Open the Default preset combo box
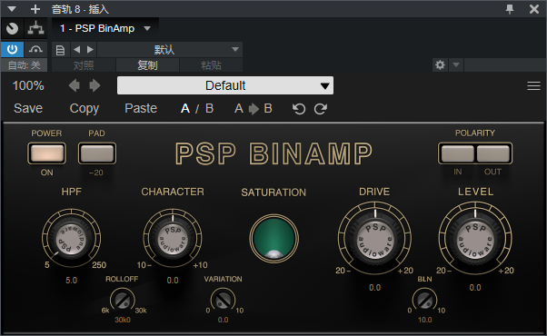Viewport: 547px width, 336px height. coord(225,85)
